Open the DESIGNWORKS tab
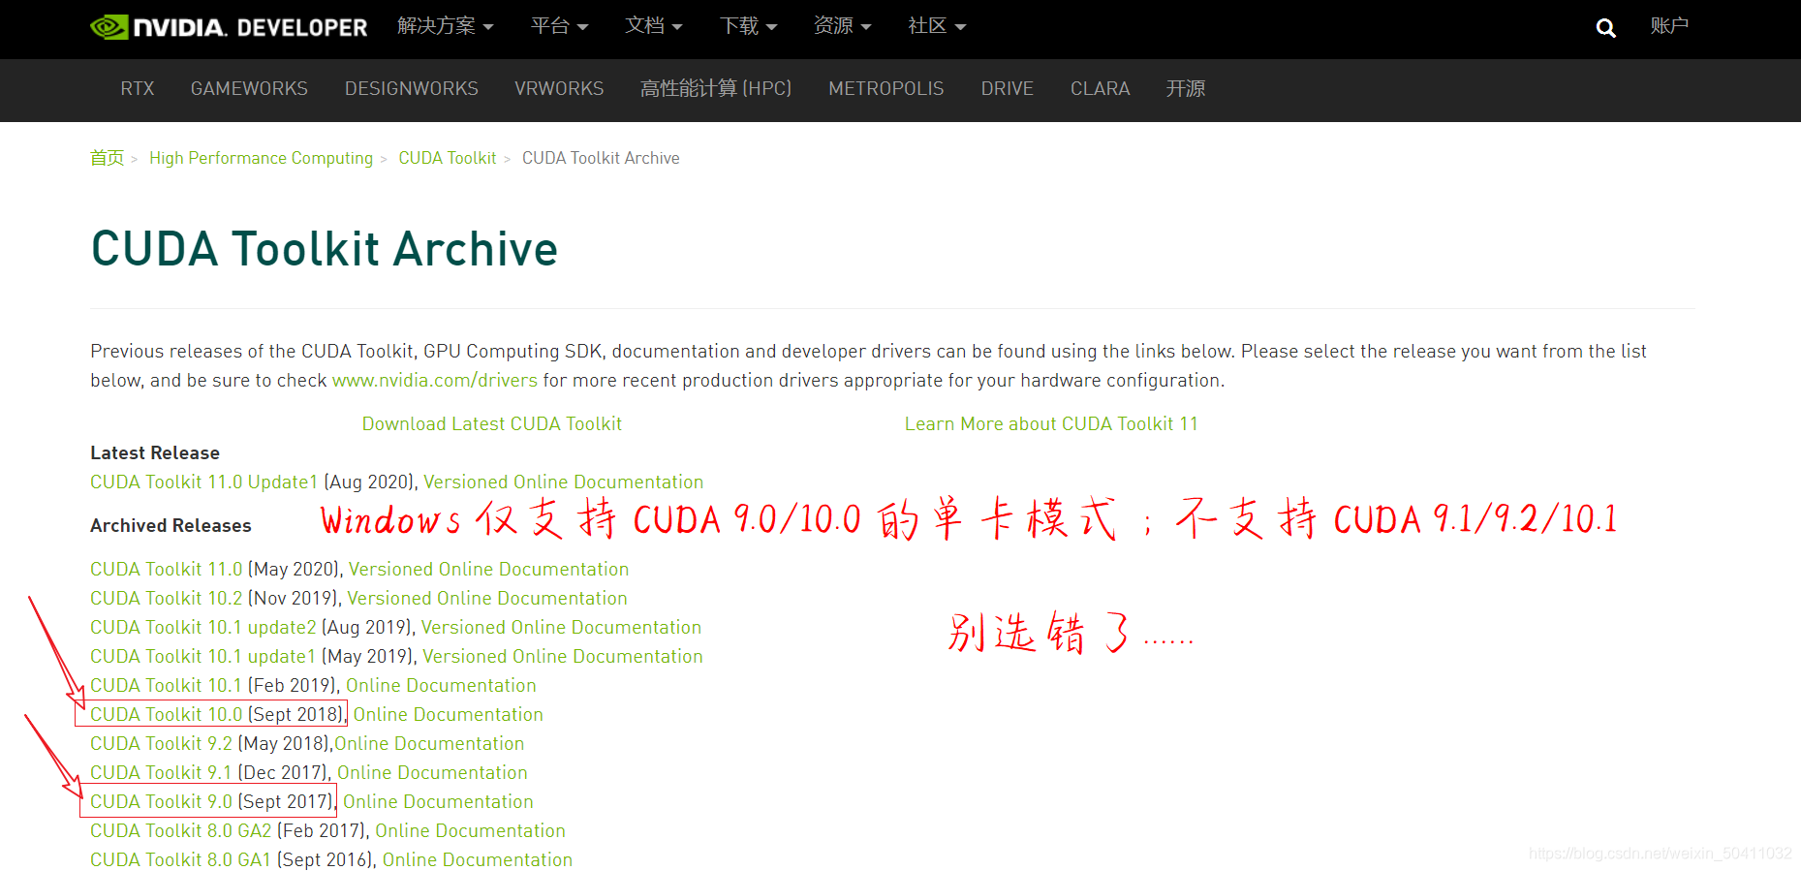Viewport: 1801px width, 871px height. [412, 88]
